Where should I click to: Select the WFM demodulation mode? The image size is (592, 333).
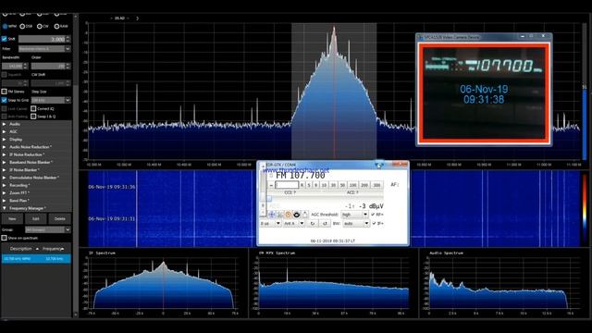(x=5, y=27)
